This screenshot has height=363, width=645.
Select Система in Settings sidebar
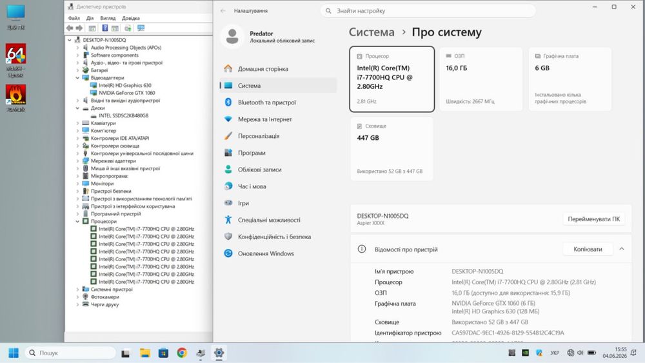[x=277, y=86]
